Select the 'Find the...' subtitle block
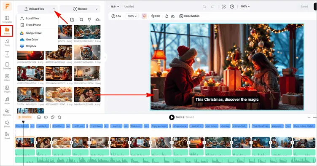 pos(58,126)
